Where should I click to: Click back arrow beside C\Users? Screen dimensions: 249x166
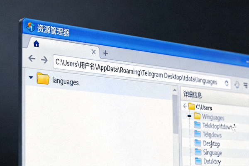(x=185, y=106)
